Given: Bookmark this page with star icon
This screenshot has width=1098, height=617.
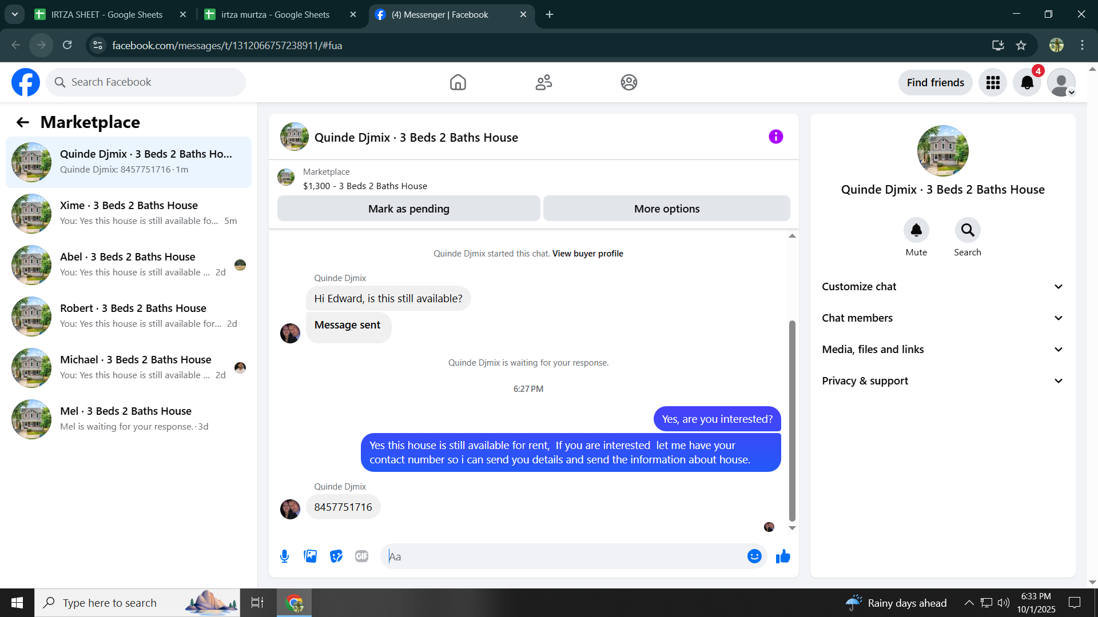Looking at the screenshot, I should pyautogui.click(x=1021, y=45).
